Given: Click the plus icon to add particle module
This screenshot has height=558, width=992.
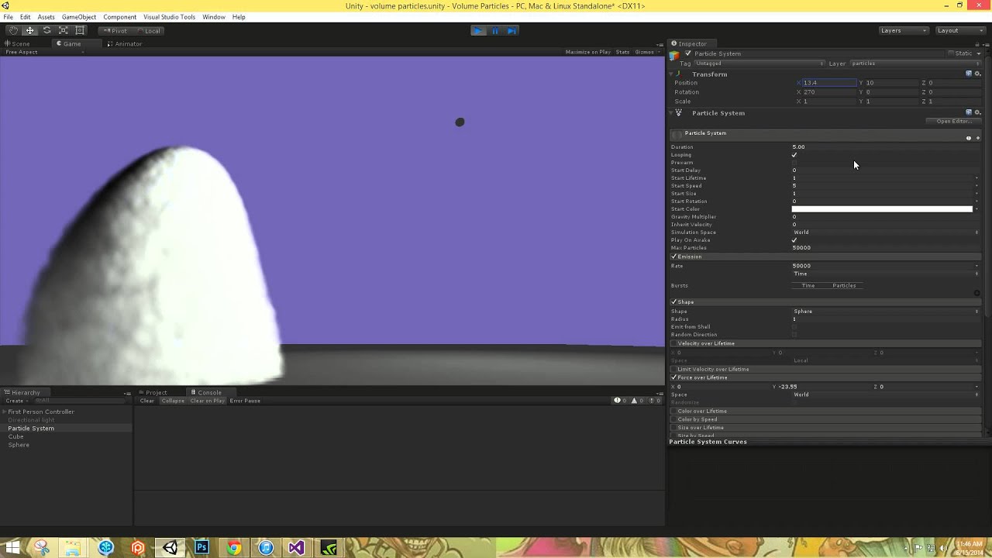Looking at the screenshot, I should point(977,138).
